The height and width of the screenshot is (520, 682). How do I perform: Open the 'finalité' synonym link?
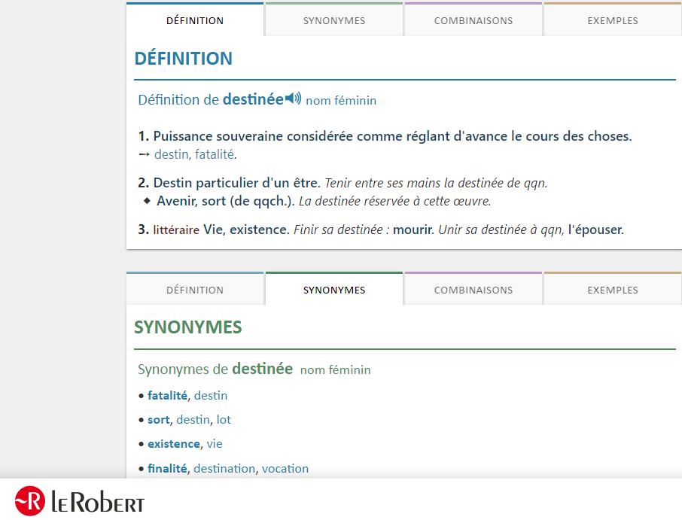tap(167, 468)
